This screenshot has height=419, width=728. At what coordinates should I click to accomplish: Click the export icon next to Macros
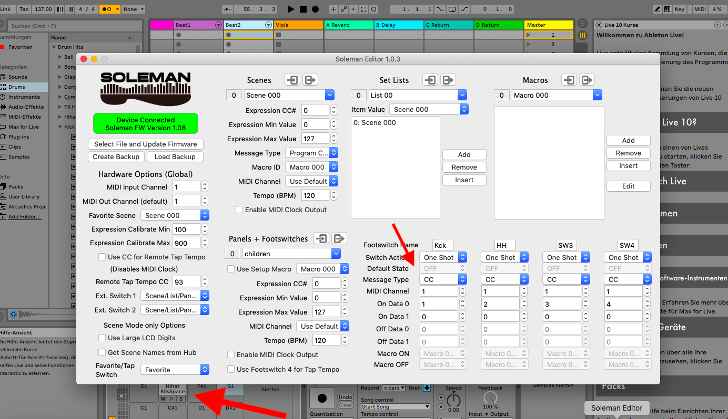pos(587,80)
